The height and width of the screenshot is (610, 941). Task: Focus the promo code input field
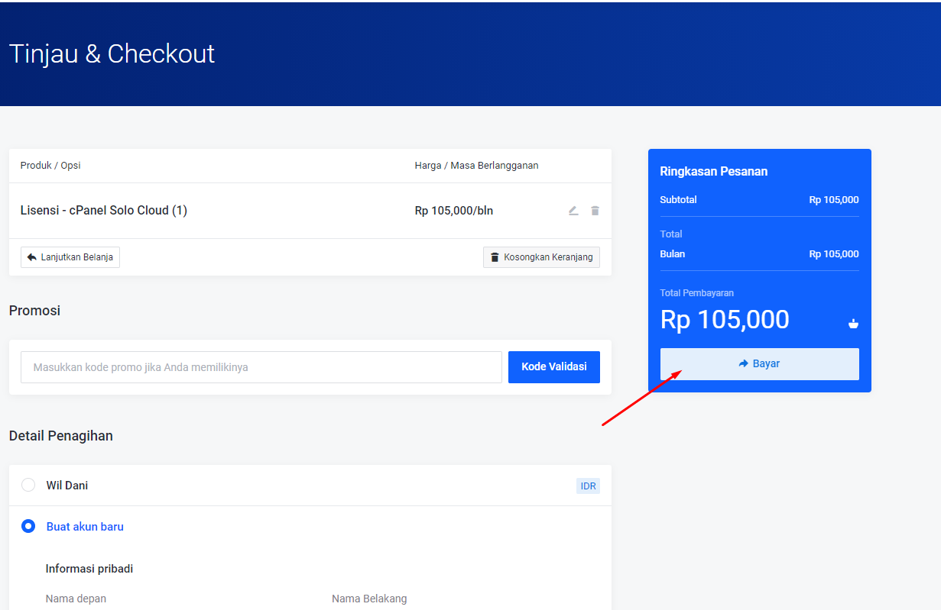(261, 367)
